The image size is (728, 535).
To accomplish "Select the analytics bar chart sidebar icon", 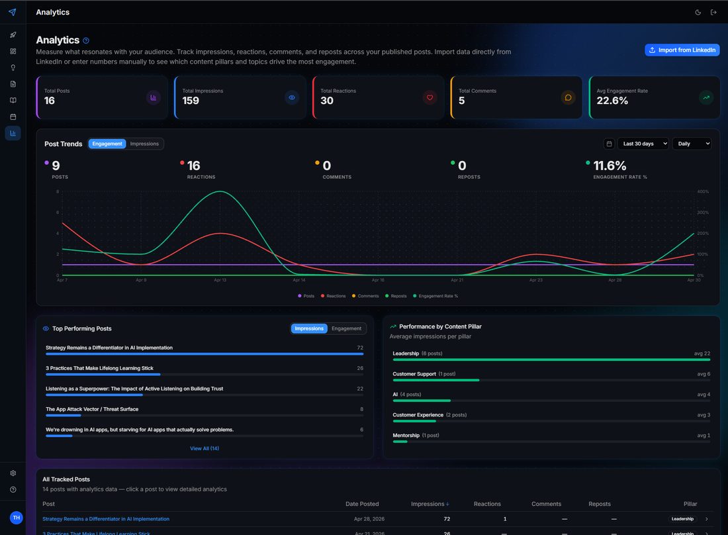I will coord(13,133).
